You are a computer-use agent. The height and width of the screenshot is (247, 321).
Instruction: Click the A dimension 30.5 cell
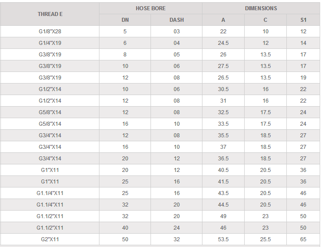point(223,89)
